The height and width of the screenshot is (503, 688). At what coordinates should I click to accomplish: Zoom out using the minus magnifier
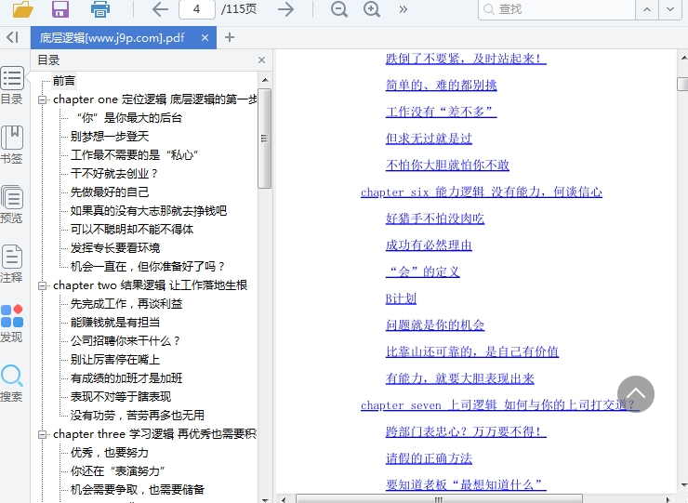point(339,9)
